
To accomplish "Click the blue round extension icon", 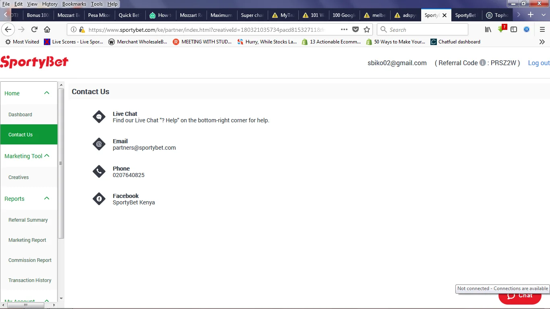I will [x=526, y=29].
